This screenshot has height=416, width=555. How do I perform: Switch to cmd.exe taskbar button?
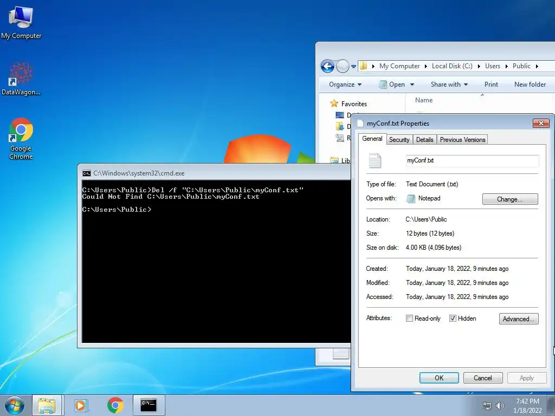click(149, 405)
